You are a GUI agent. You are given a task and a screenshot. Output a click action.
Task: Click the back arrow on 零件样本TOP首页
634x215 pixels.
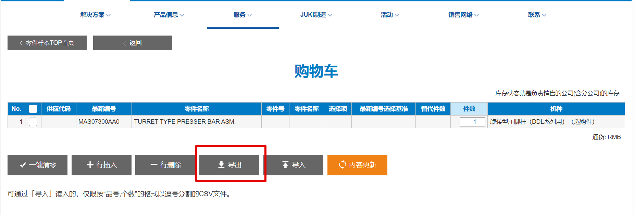pos(21,43)
